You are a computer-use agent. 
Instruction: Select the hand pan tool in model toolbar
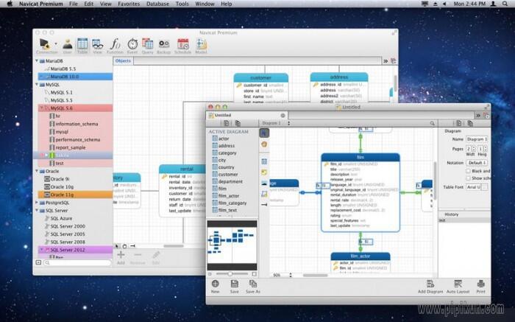pos(264,144)
